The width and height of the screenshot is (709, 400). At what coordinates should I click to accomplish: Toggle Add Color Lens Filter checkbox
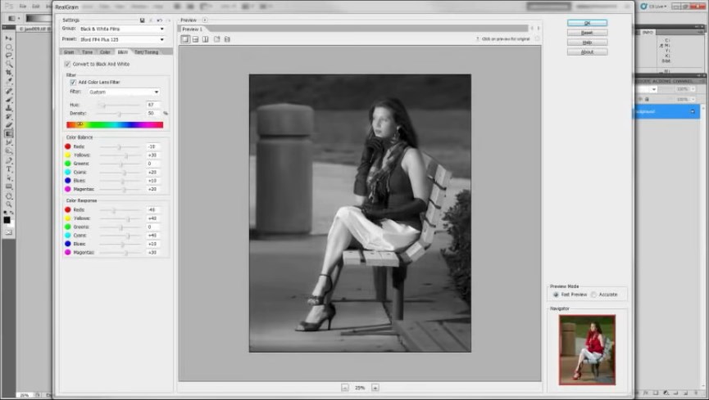point(73,83)
